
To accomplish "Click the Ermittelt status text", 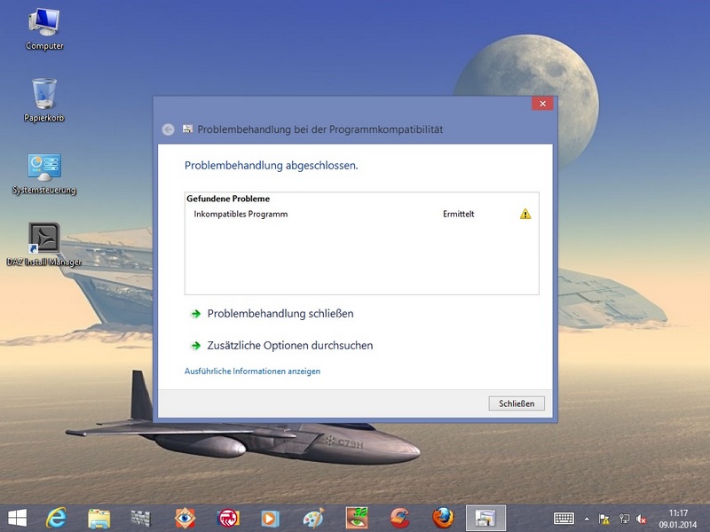I will [458, 214].
